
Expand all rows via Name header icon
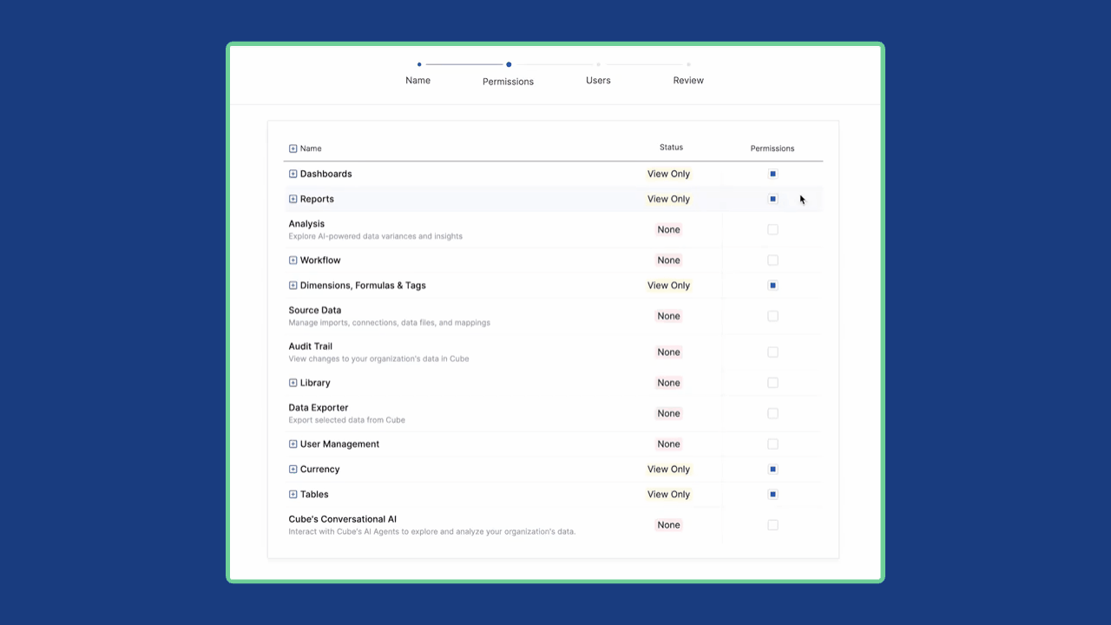coord(293,148)
